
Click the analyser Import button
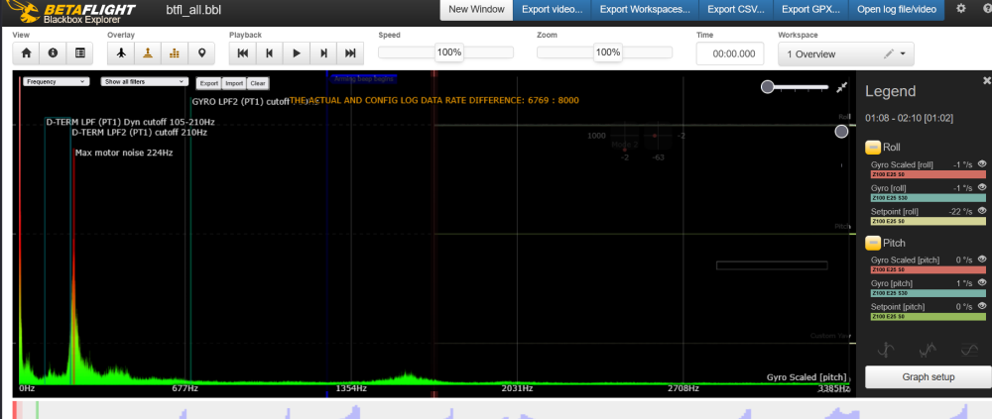click(x=233, y=83)
